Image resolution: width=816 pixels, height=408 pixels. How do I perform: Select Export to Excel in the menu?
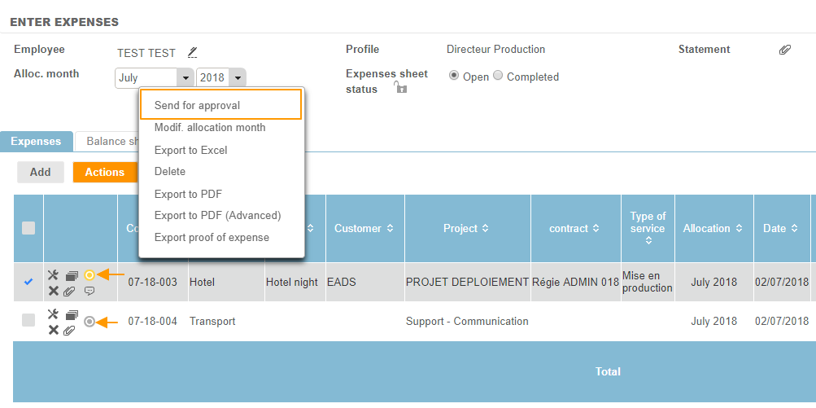[191, 150]
